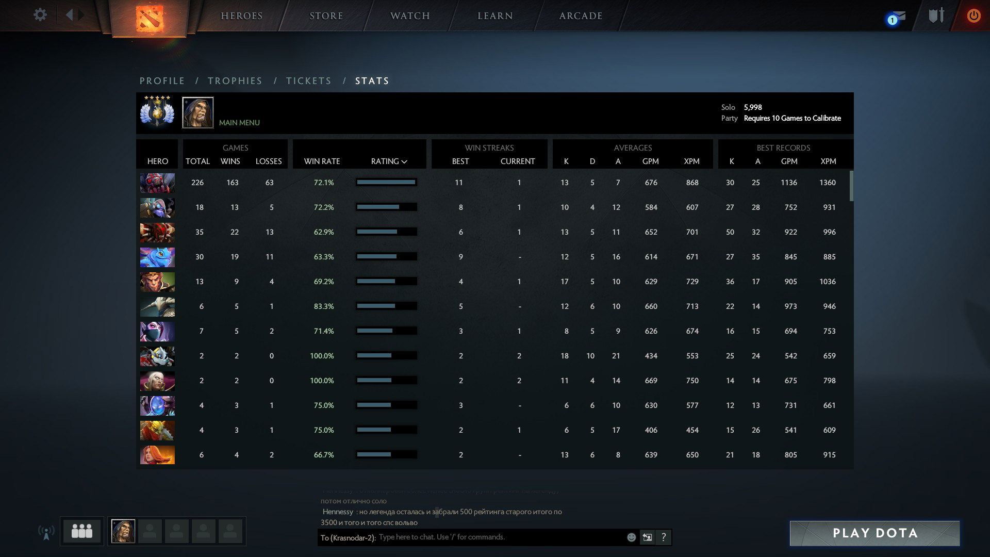This screenshot has height=557, width=990.
Task: Select the hero portrait in the 72.2% row
Action: 157,207
